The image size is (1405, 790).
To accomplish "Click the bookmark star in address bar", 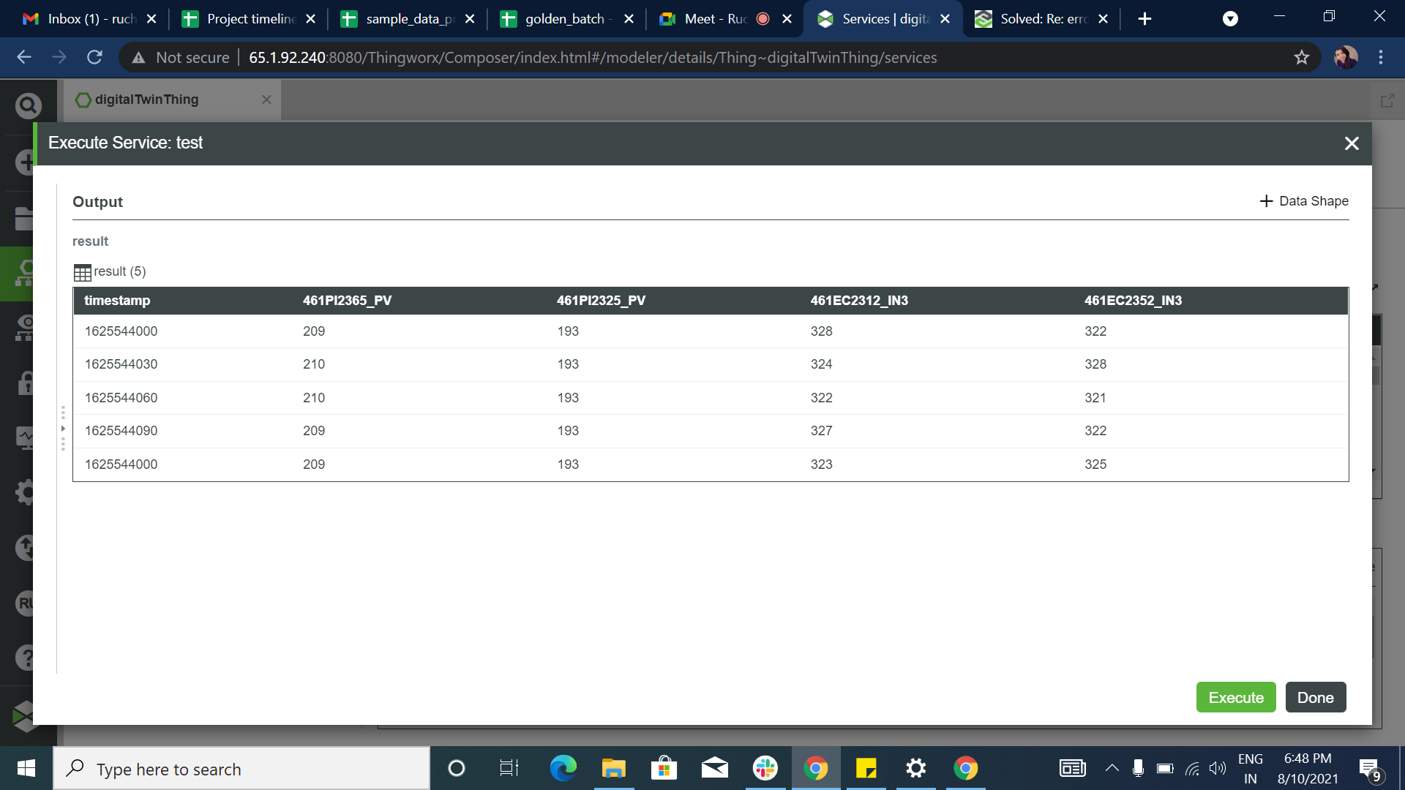I will pos(1301,58).
